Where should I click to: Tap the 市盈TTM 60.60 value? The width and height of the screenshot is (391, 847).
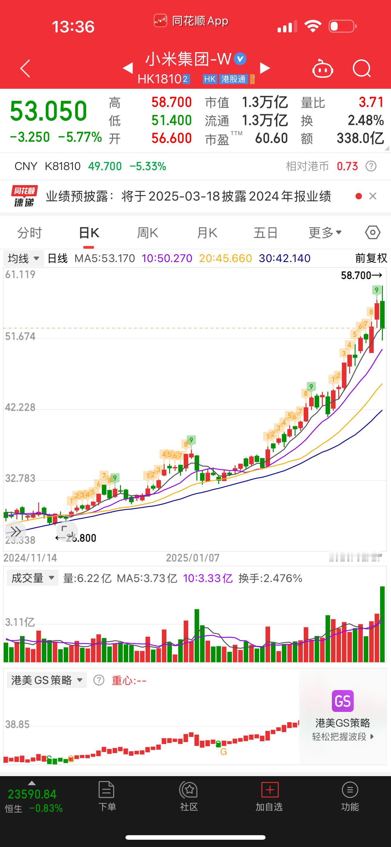(271, 138)
